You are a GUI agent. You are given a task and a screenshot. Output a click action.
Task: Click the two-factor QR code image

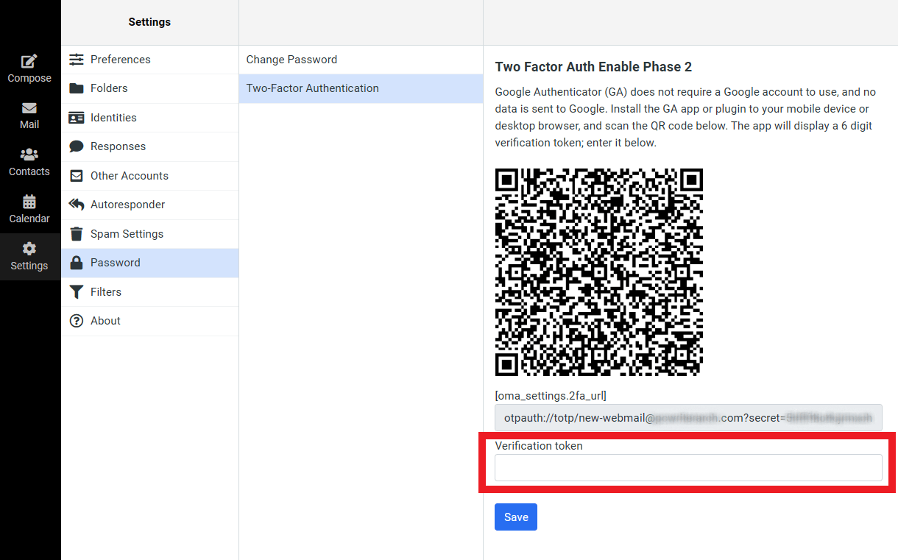pos(599,272)
